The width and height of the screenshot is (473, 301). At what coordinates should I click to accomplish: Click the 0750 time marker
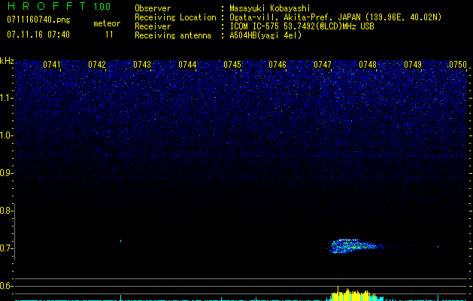coord(458,65)
